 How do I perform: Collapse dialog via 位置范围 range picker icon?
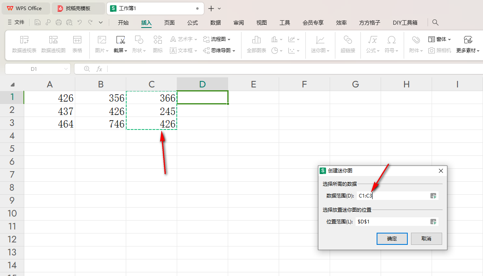pyautogui.click(x=433, y=221)
